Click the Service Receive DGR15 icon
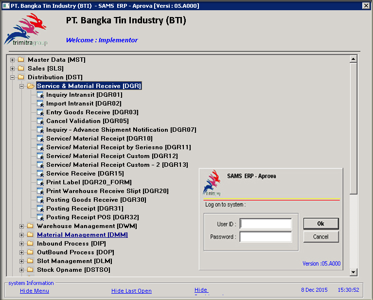 pos(40,174)
